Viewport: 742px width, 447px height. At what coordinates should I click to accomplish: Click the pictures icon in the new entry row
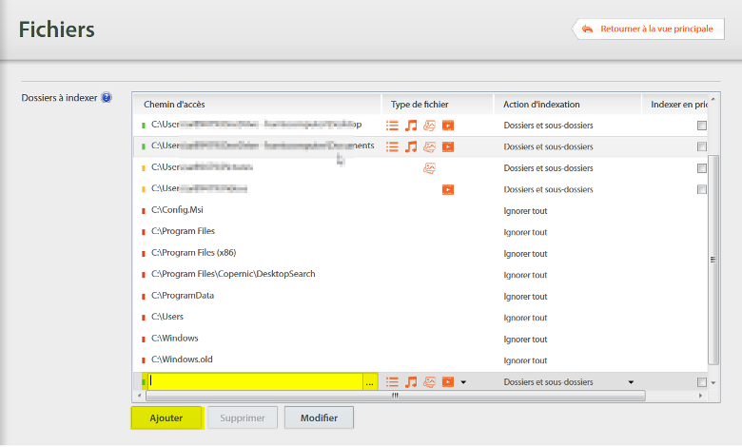430,382
